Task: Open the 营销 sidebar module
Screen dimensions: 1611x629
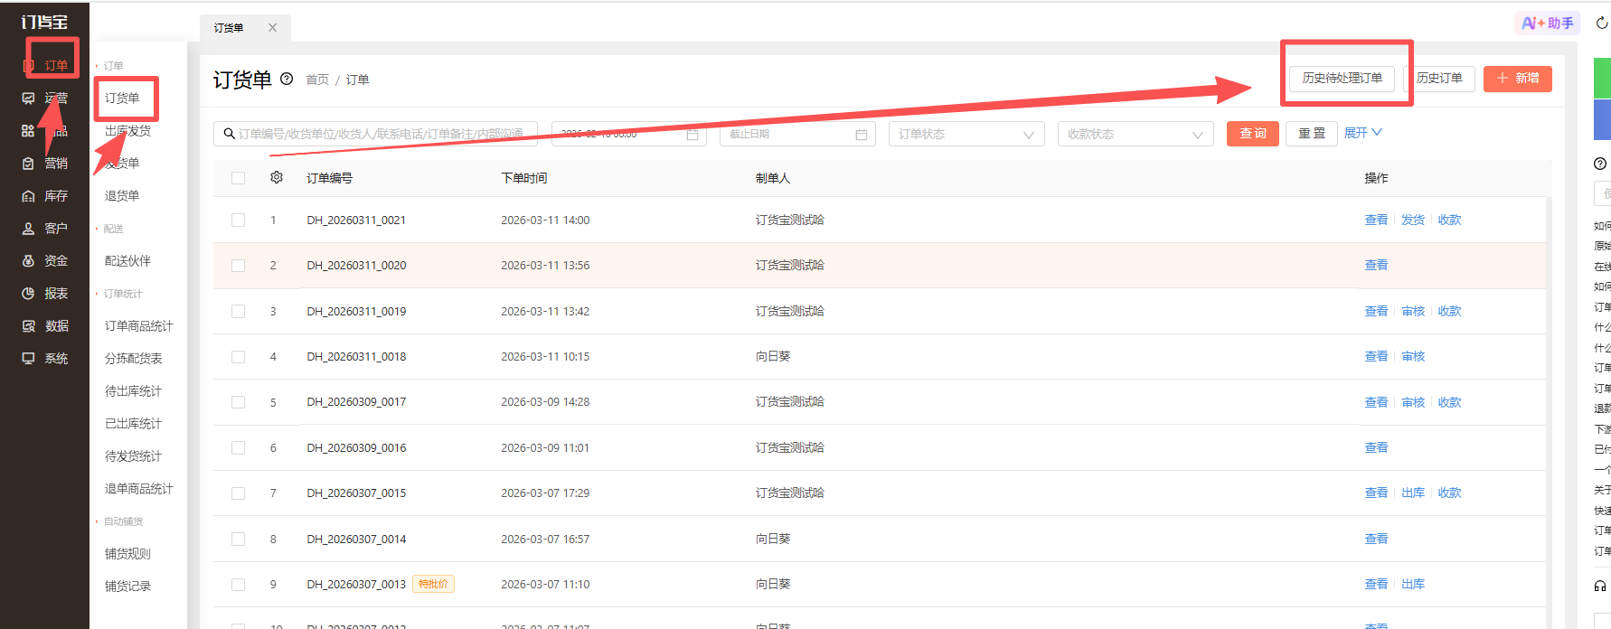Action: (45, 163)
